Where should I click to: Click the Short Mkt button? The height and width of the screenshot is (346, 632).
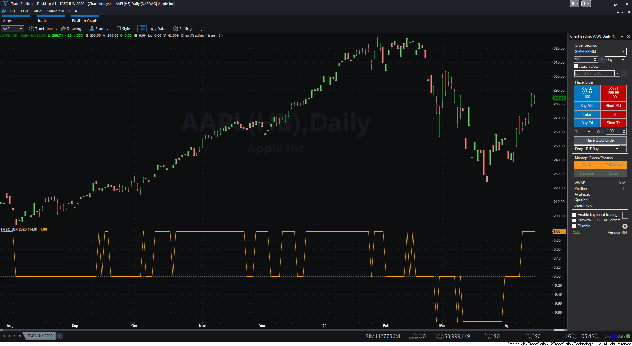[613, 106]
